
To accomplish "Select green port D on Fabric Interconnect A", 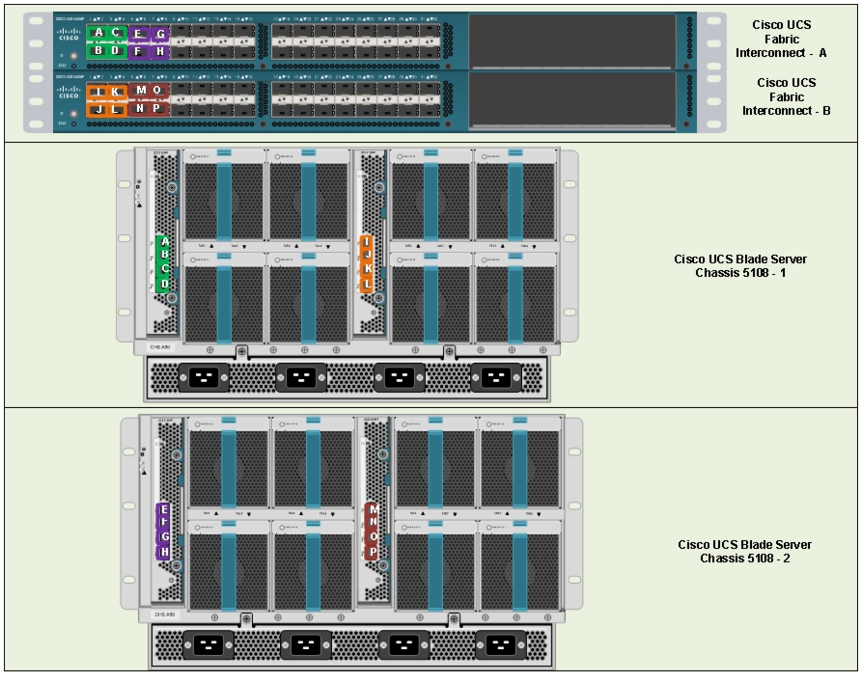I will click(x=116, y=50).
